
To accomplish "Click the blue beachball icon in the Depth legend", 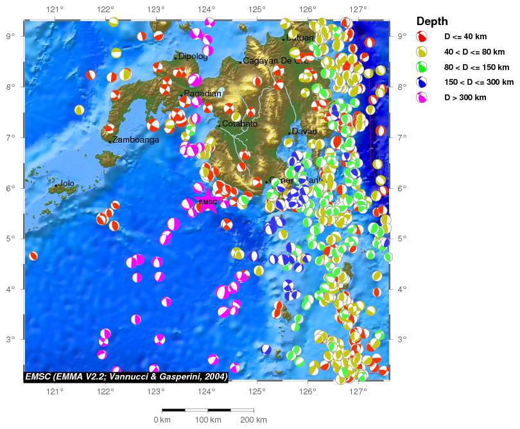I will pos(422,82).
